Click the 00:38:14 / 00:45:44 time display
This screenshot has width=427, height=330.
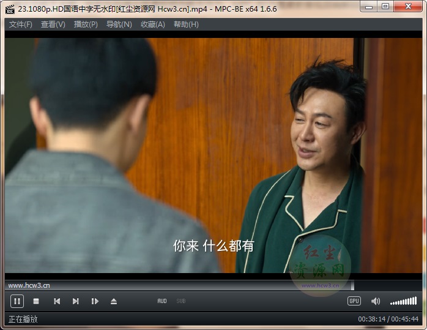pyautogui.click(x=388, y=319)
